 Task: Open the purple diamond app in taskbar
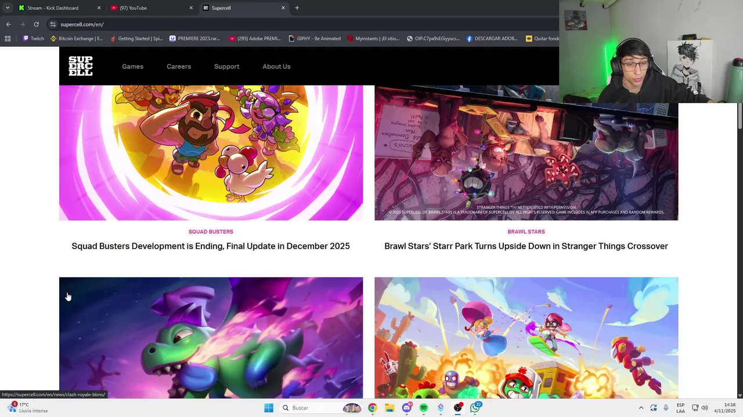click(441, 408)
